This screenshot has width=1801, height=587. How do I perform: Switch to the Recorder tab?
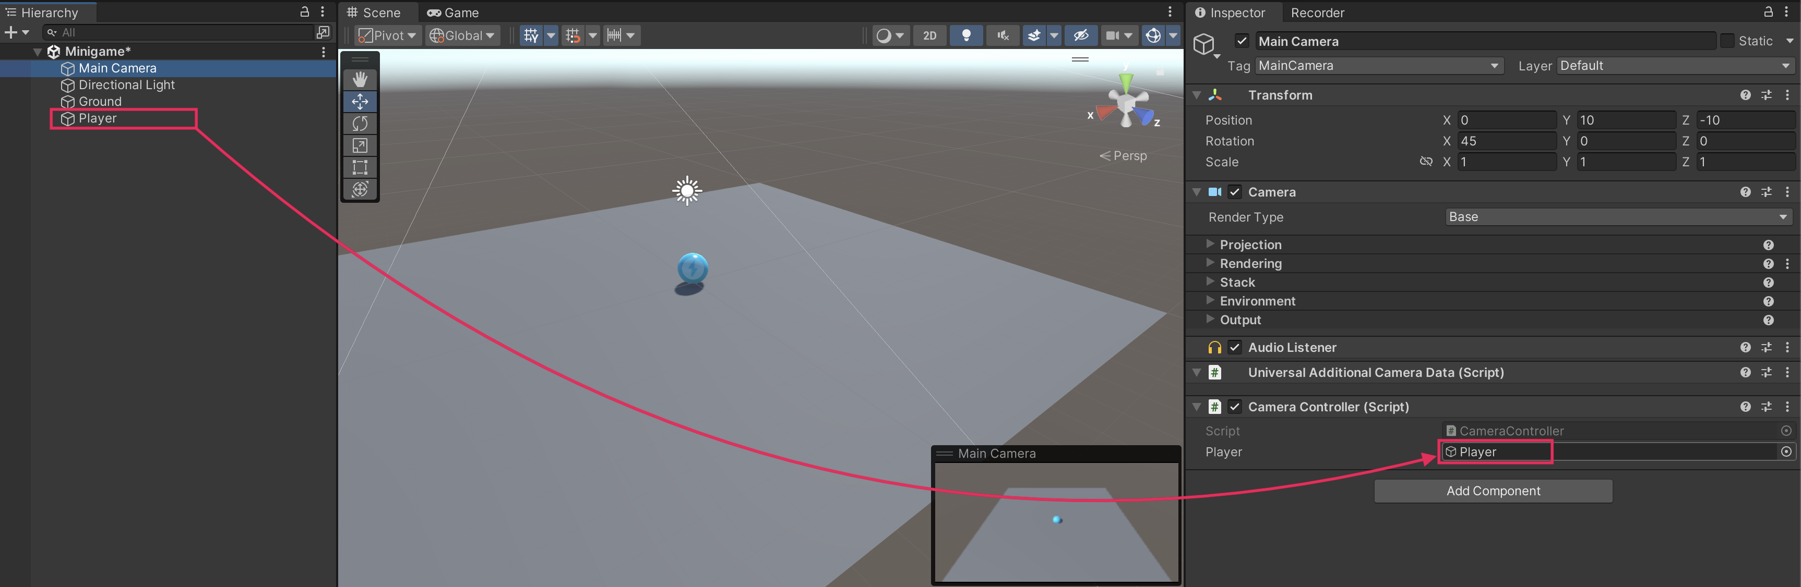pos(1317,13)
